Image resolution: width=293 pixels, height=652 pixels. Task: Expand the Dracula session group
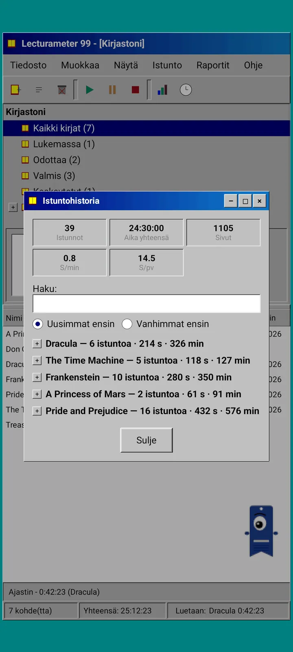[37, 344]
